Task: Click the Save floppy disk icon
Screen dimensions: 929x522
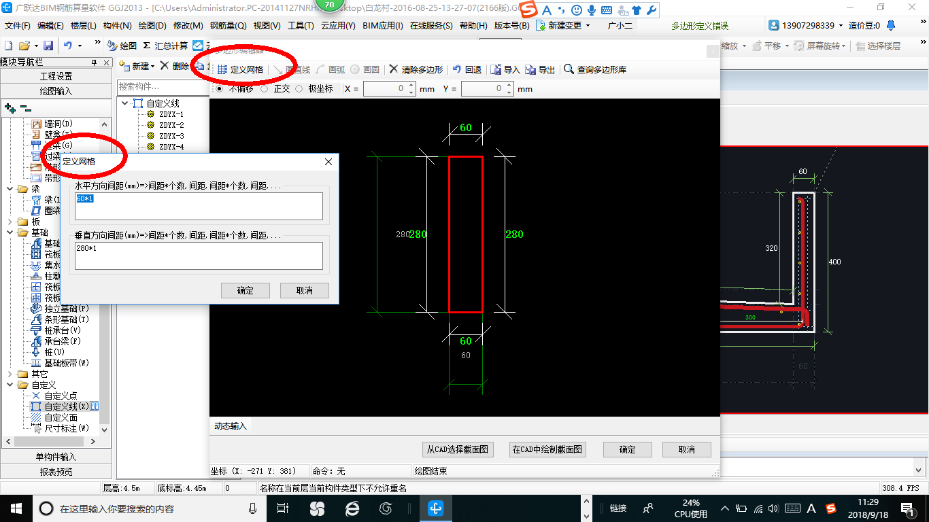Action: pyautogui.click(x=48, y=46)
